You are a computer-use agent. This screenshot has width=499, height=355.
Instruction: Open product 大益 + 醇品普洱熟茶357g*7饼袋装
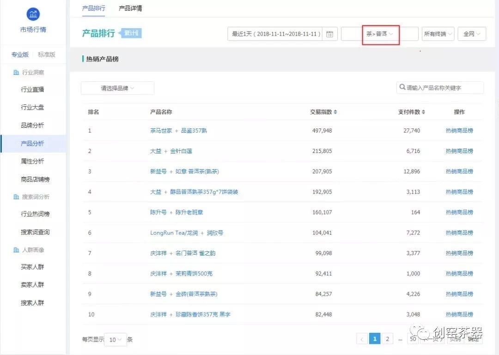pyautogui.click(x=194, y=192)
